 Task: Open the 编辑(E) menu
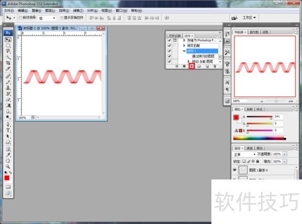click(x=23, y=10)
